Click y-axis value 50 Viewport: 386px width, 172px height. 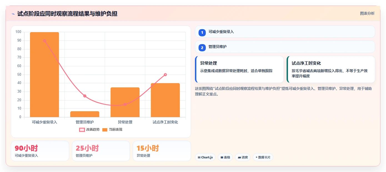(x=19, y=75)
